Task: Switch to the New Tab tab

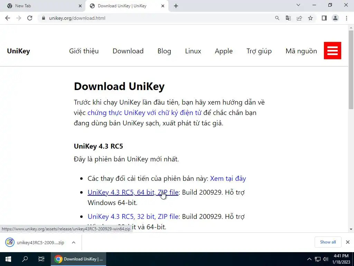Action: point(43,6)
